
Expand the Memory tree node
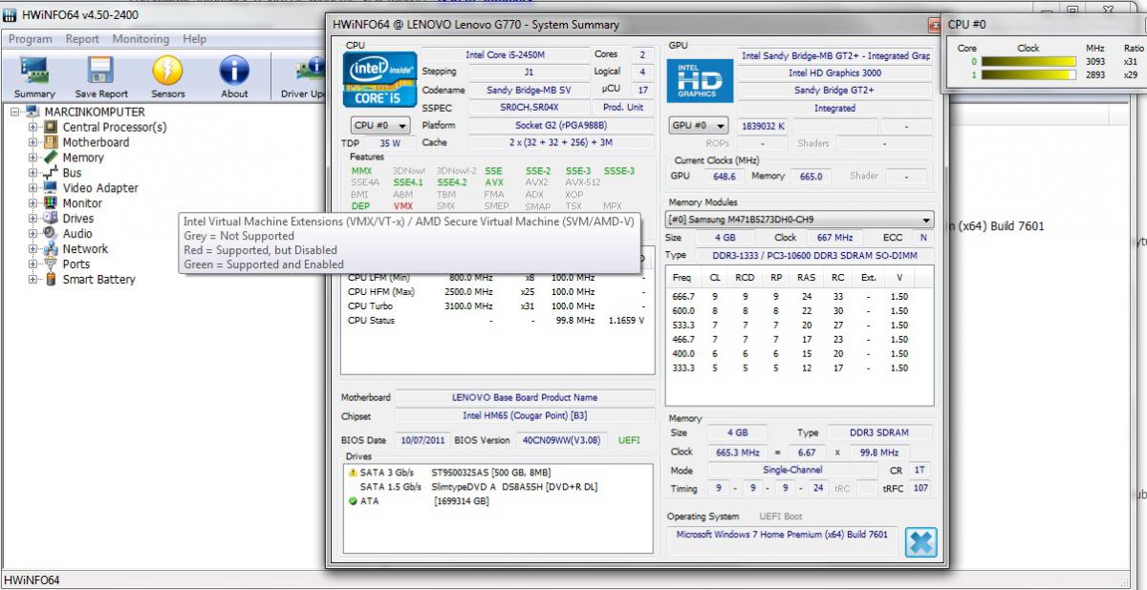tap(33, 158)
